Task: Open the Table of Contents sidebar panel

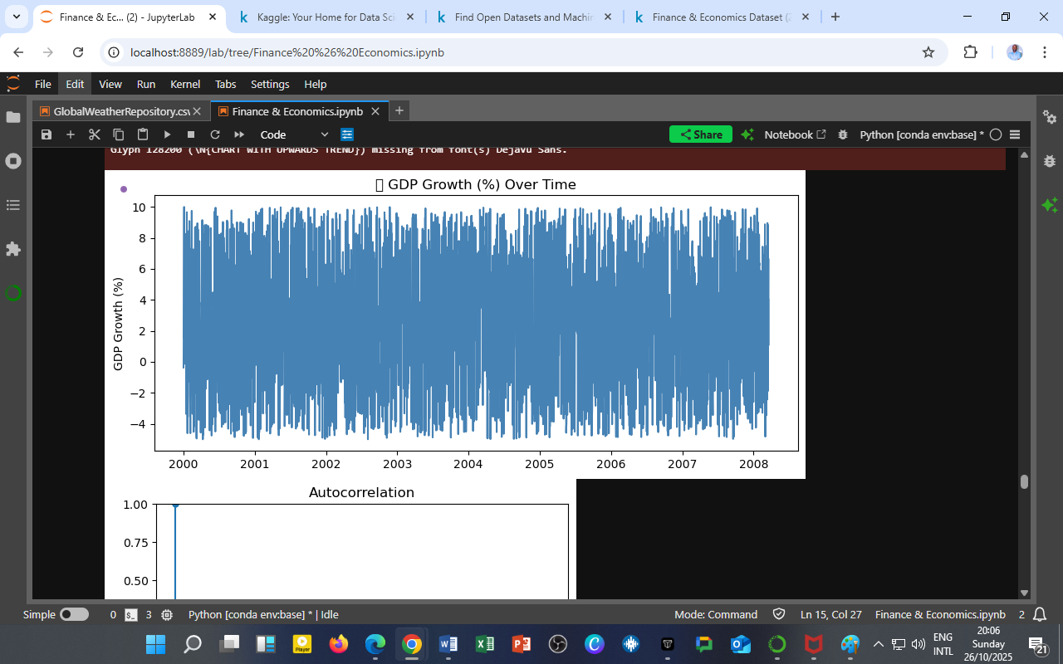Action: point(13,204)
